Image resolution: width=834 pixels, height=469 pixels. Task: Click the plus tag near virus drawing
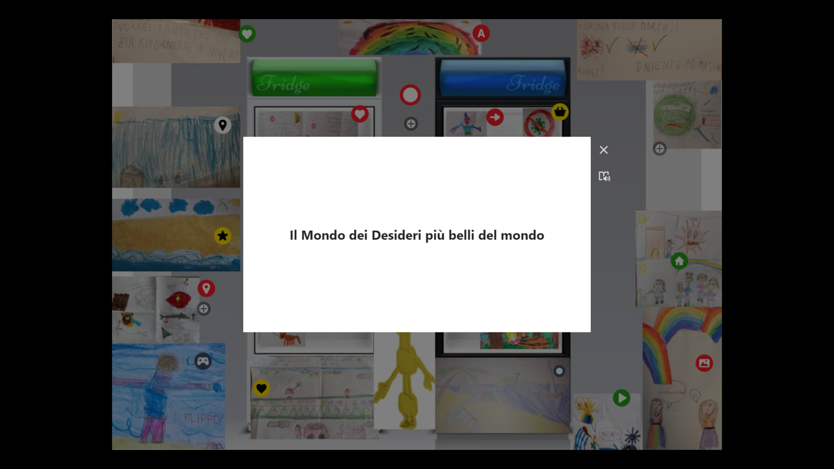tap(660, 149)
